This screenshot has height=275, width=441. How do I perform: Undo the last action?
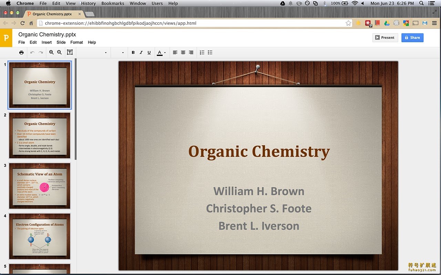[32, 53]
